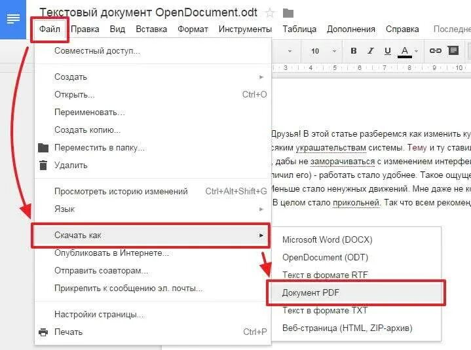Download as Текст в формате TXT
Screen dimensions: 471x350
pyautogui.click(x=356, y=311)
